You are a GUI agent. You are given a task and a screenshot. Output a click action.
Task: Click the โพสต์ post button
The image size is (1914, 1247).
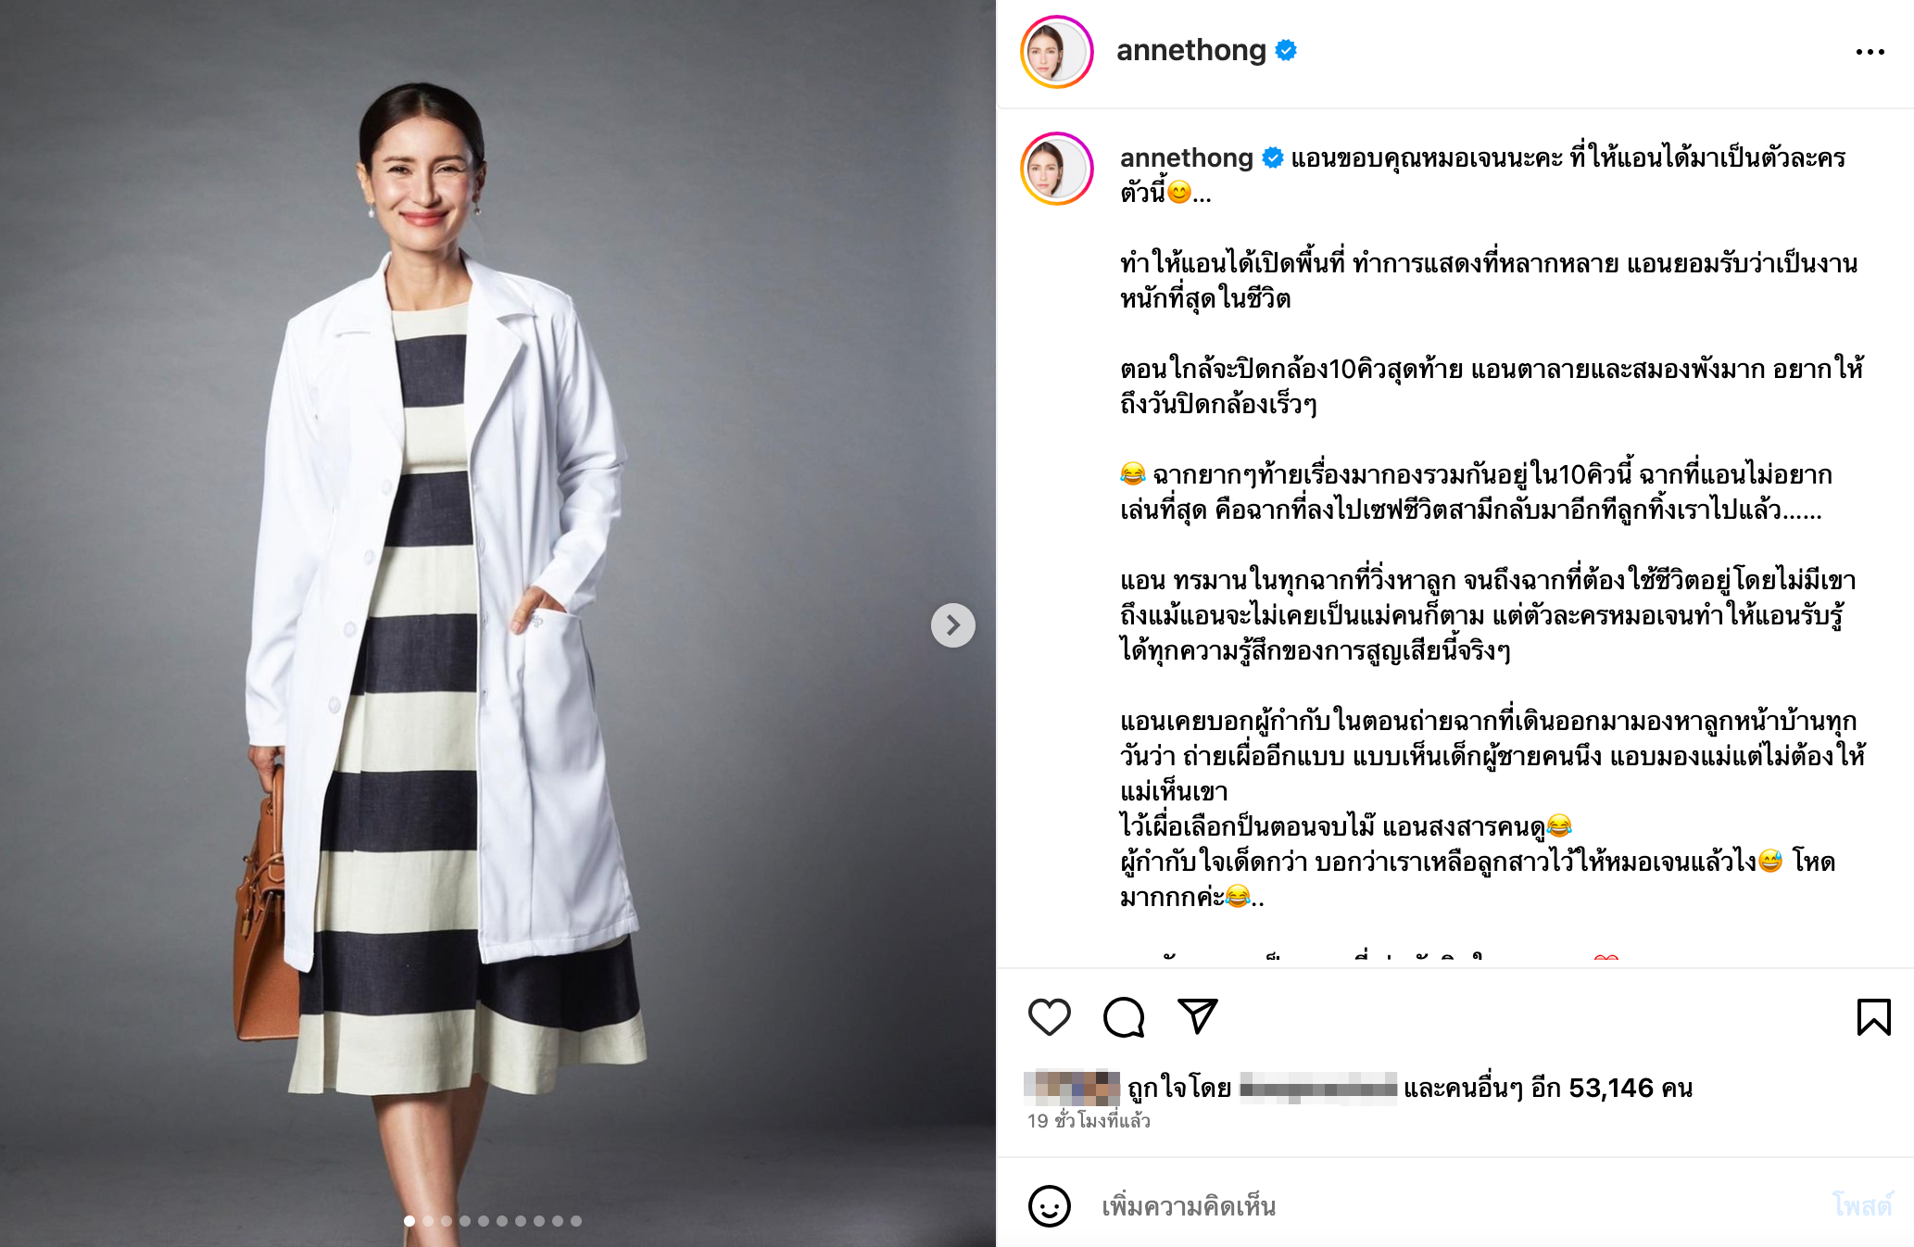tap(1862, 1206)
